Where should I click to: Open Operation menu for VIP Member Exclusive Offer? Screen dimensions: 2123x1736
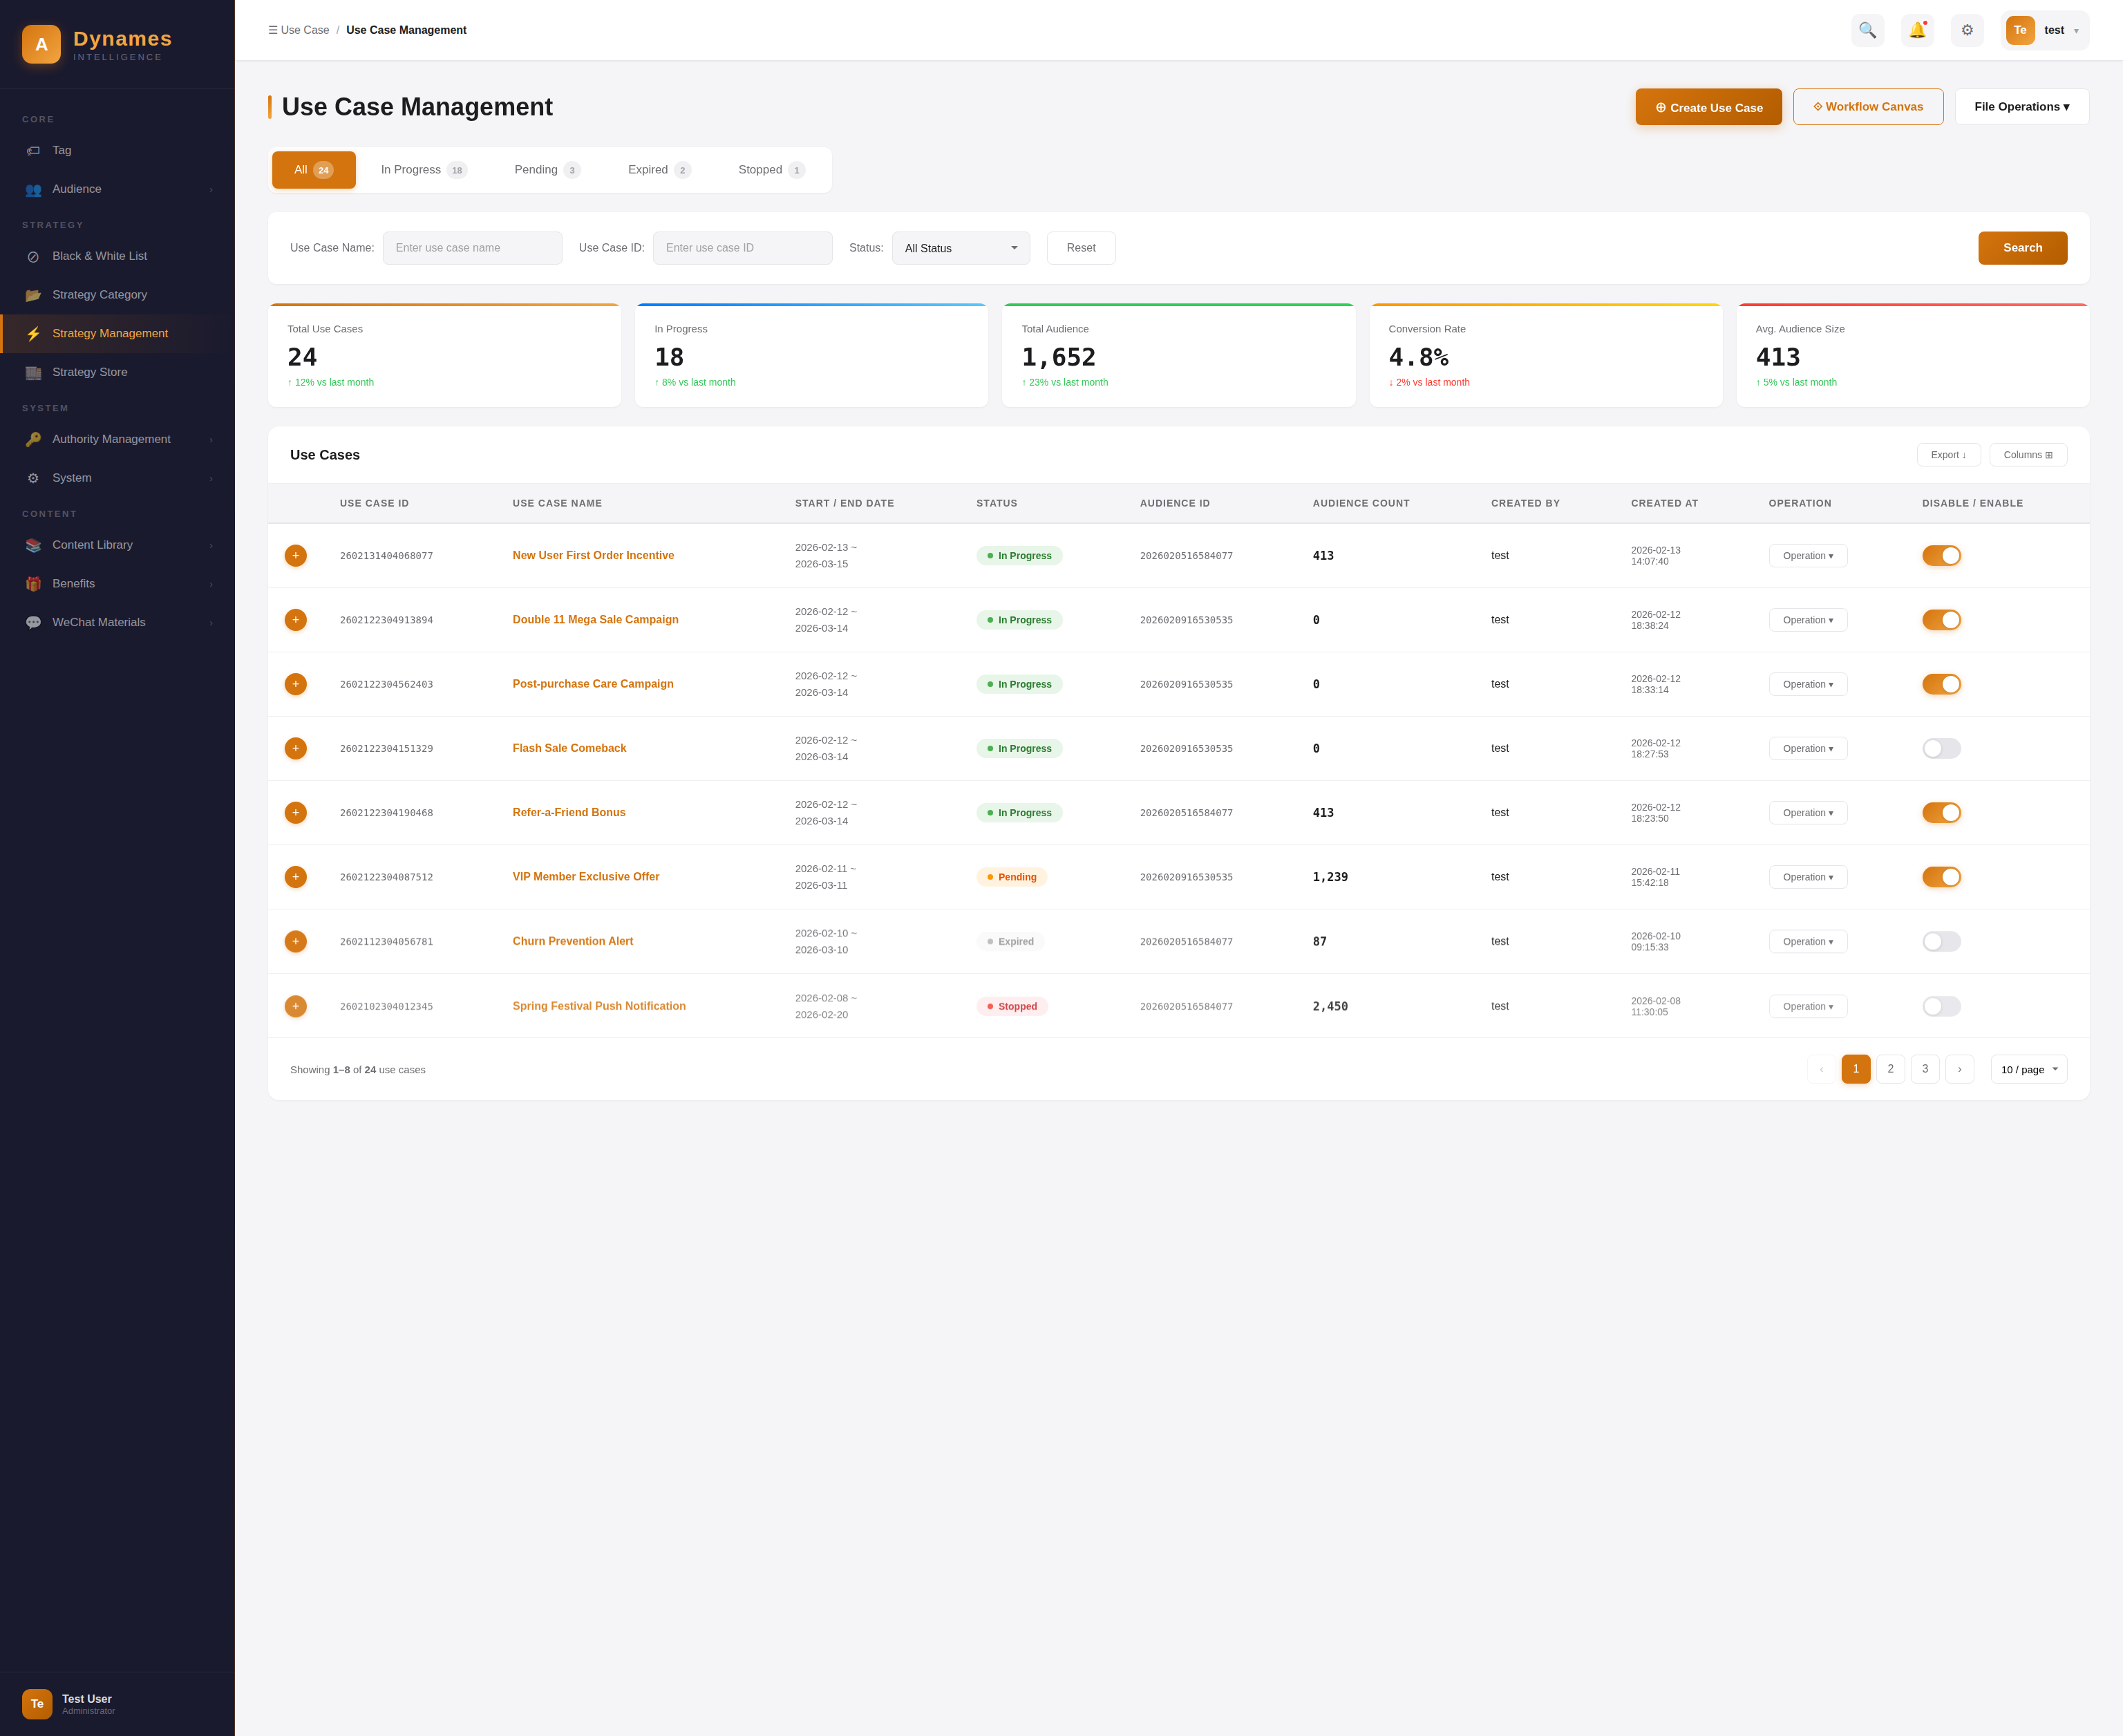coord(1807,877)
